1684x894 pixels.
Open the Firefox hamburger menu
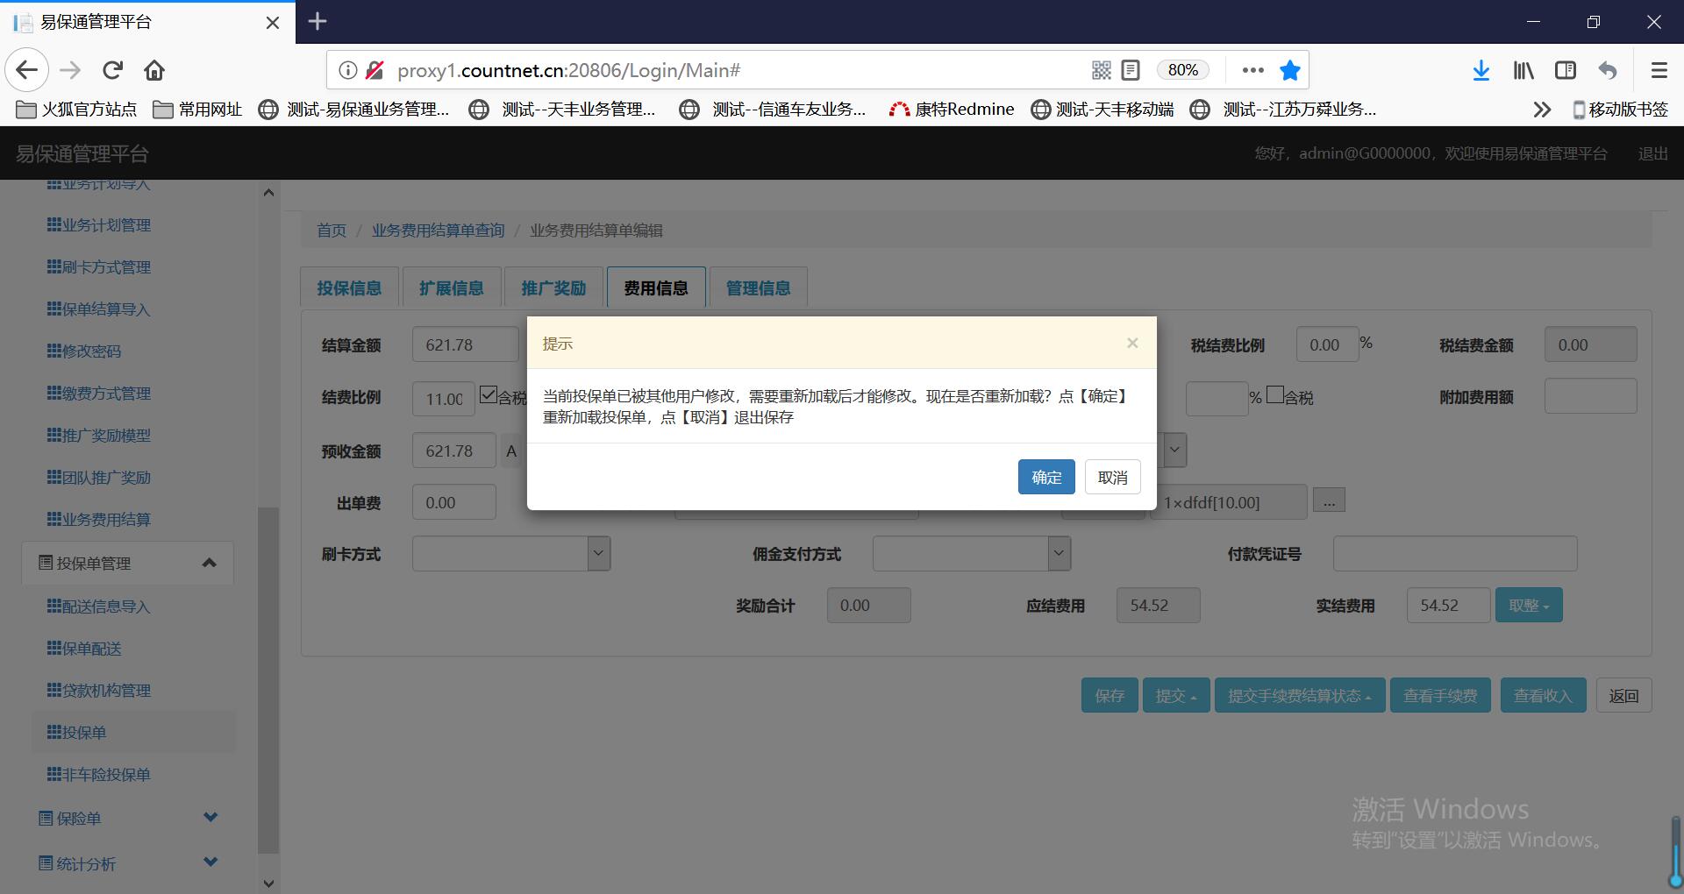1659,70
